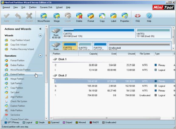Select G:(NTFS) block in disk map

coord(85,46)
